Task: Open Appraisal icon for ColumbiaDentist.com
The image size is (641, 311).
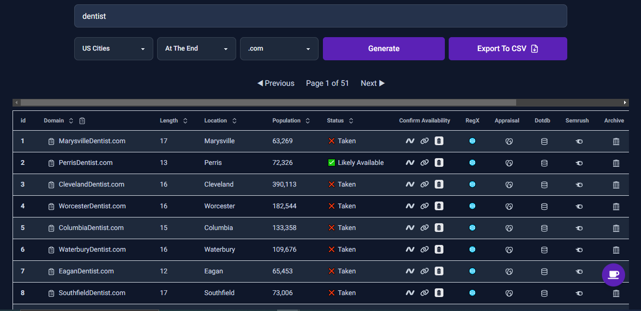Action: pos(508,228)
